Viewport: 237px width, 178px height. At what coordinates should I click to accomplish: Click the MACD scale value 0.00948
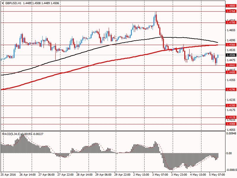[x=231, y=133]
